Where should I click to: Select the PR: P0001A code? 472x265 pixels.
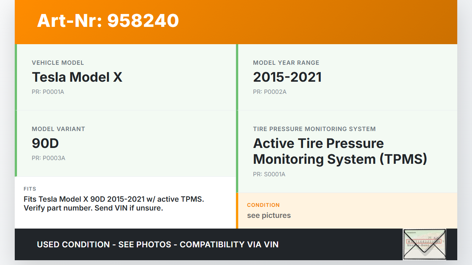coord(48,92)
